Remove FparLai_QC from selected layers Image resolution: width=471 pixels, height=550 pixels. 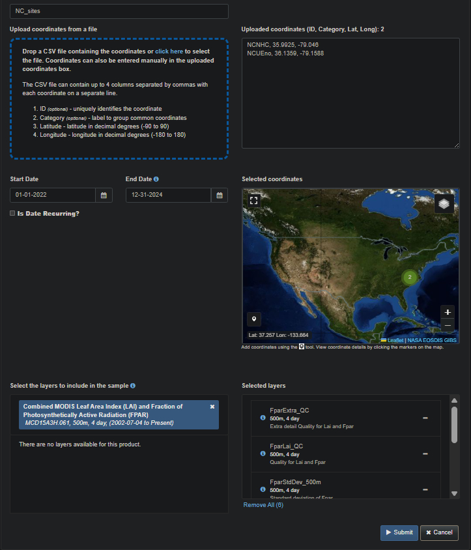point(425,454)
